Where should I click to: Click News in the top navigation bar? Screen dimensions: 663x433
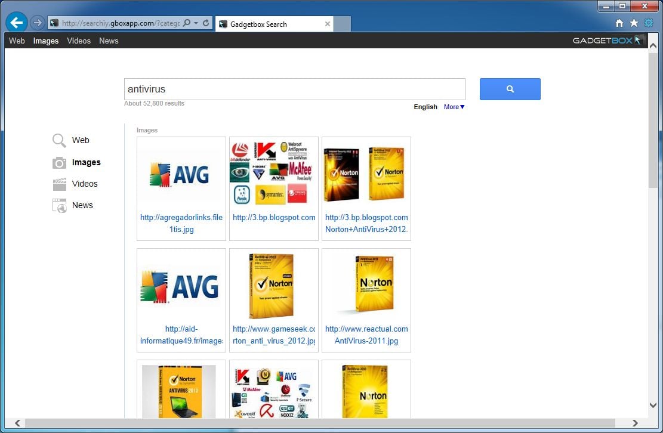[x=109, y=41]
